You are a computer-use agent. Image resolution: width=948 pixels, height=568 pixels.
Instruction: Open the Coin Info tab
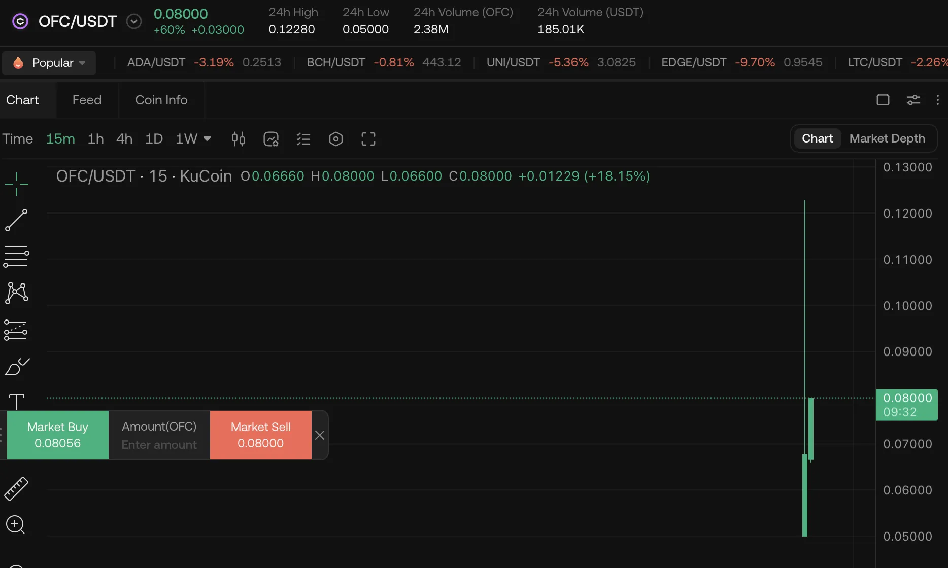[161, 100]
